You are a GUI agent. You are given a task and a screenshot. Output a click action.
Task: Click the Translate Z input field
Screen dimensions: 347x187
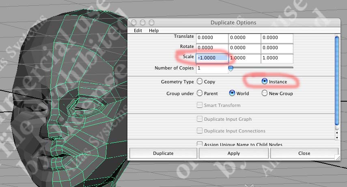(x=277, y=38)
